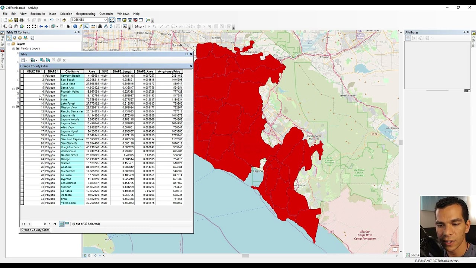This screenshot has width=476, height=268.
Task: Open Go To XY tool
Action: click(x=111, y=26)
